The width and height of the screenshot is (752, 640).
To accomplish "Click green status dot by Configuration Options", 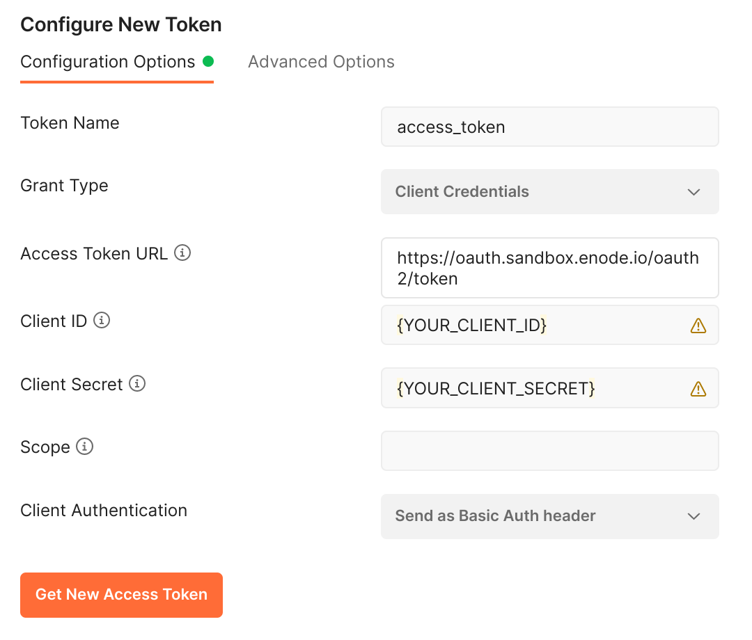I will point(207,61).
